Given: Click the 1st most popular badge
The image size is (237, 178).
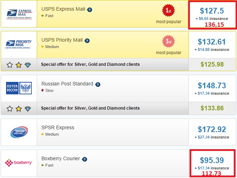Looking at the screenshot, I should pos(168,11).
